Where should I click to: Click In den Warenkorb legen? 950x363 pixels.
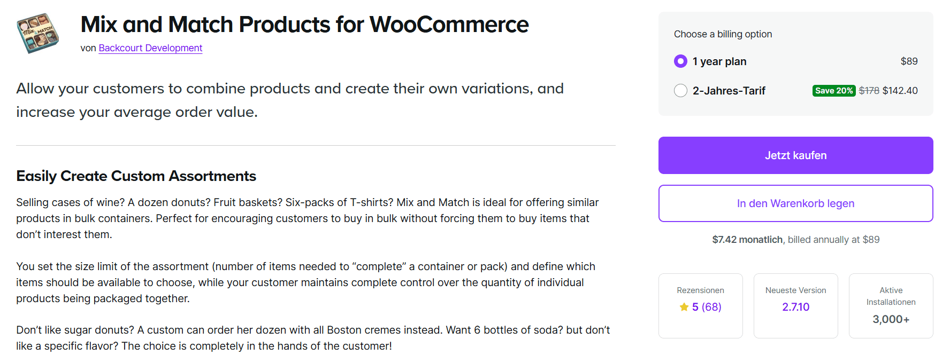[x=795, y=203]
